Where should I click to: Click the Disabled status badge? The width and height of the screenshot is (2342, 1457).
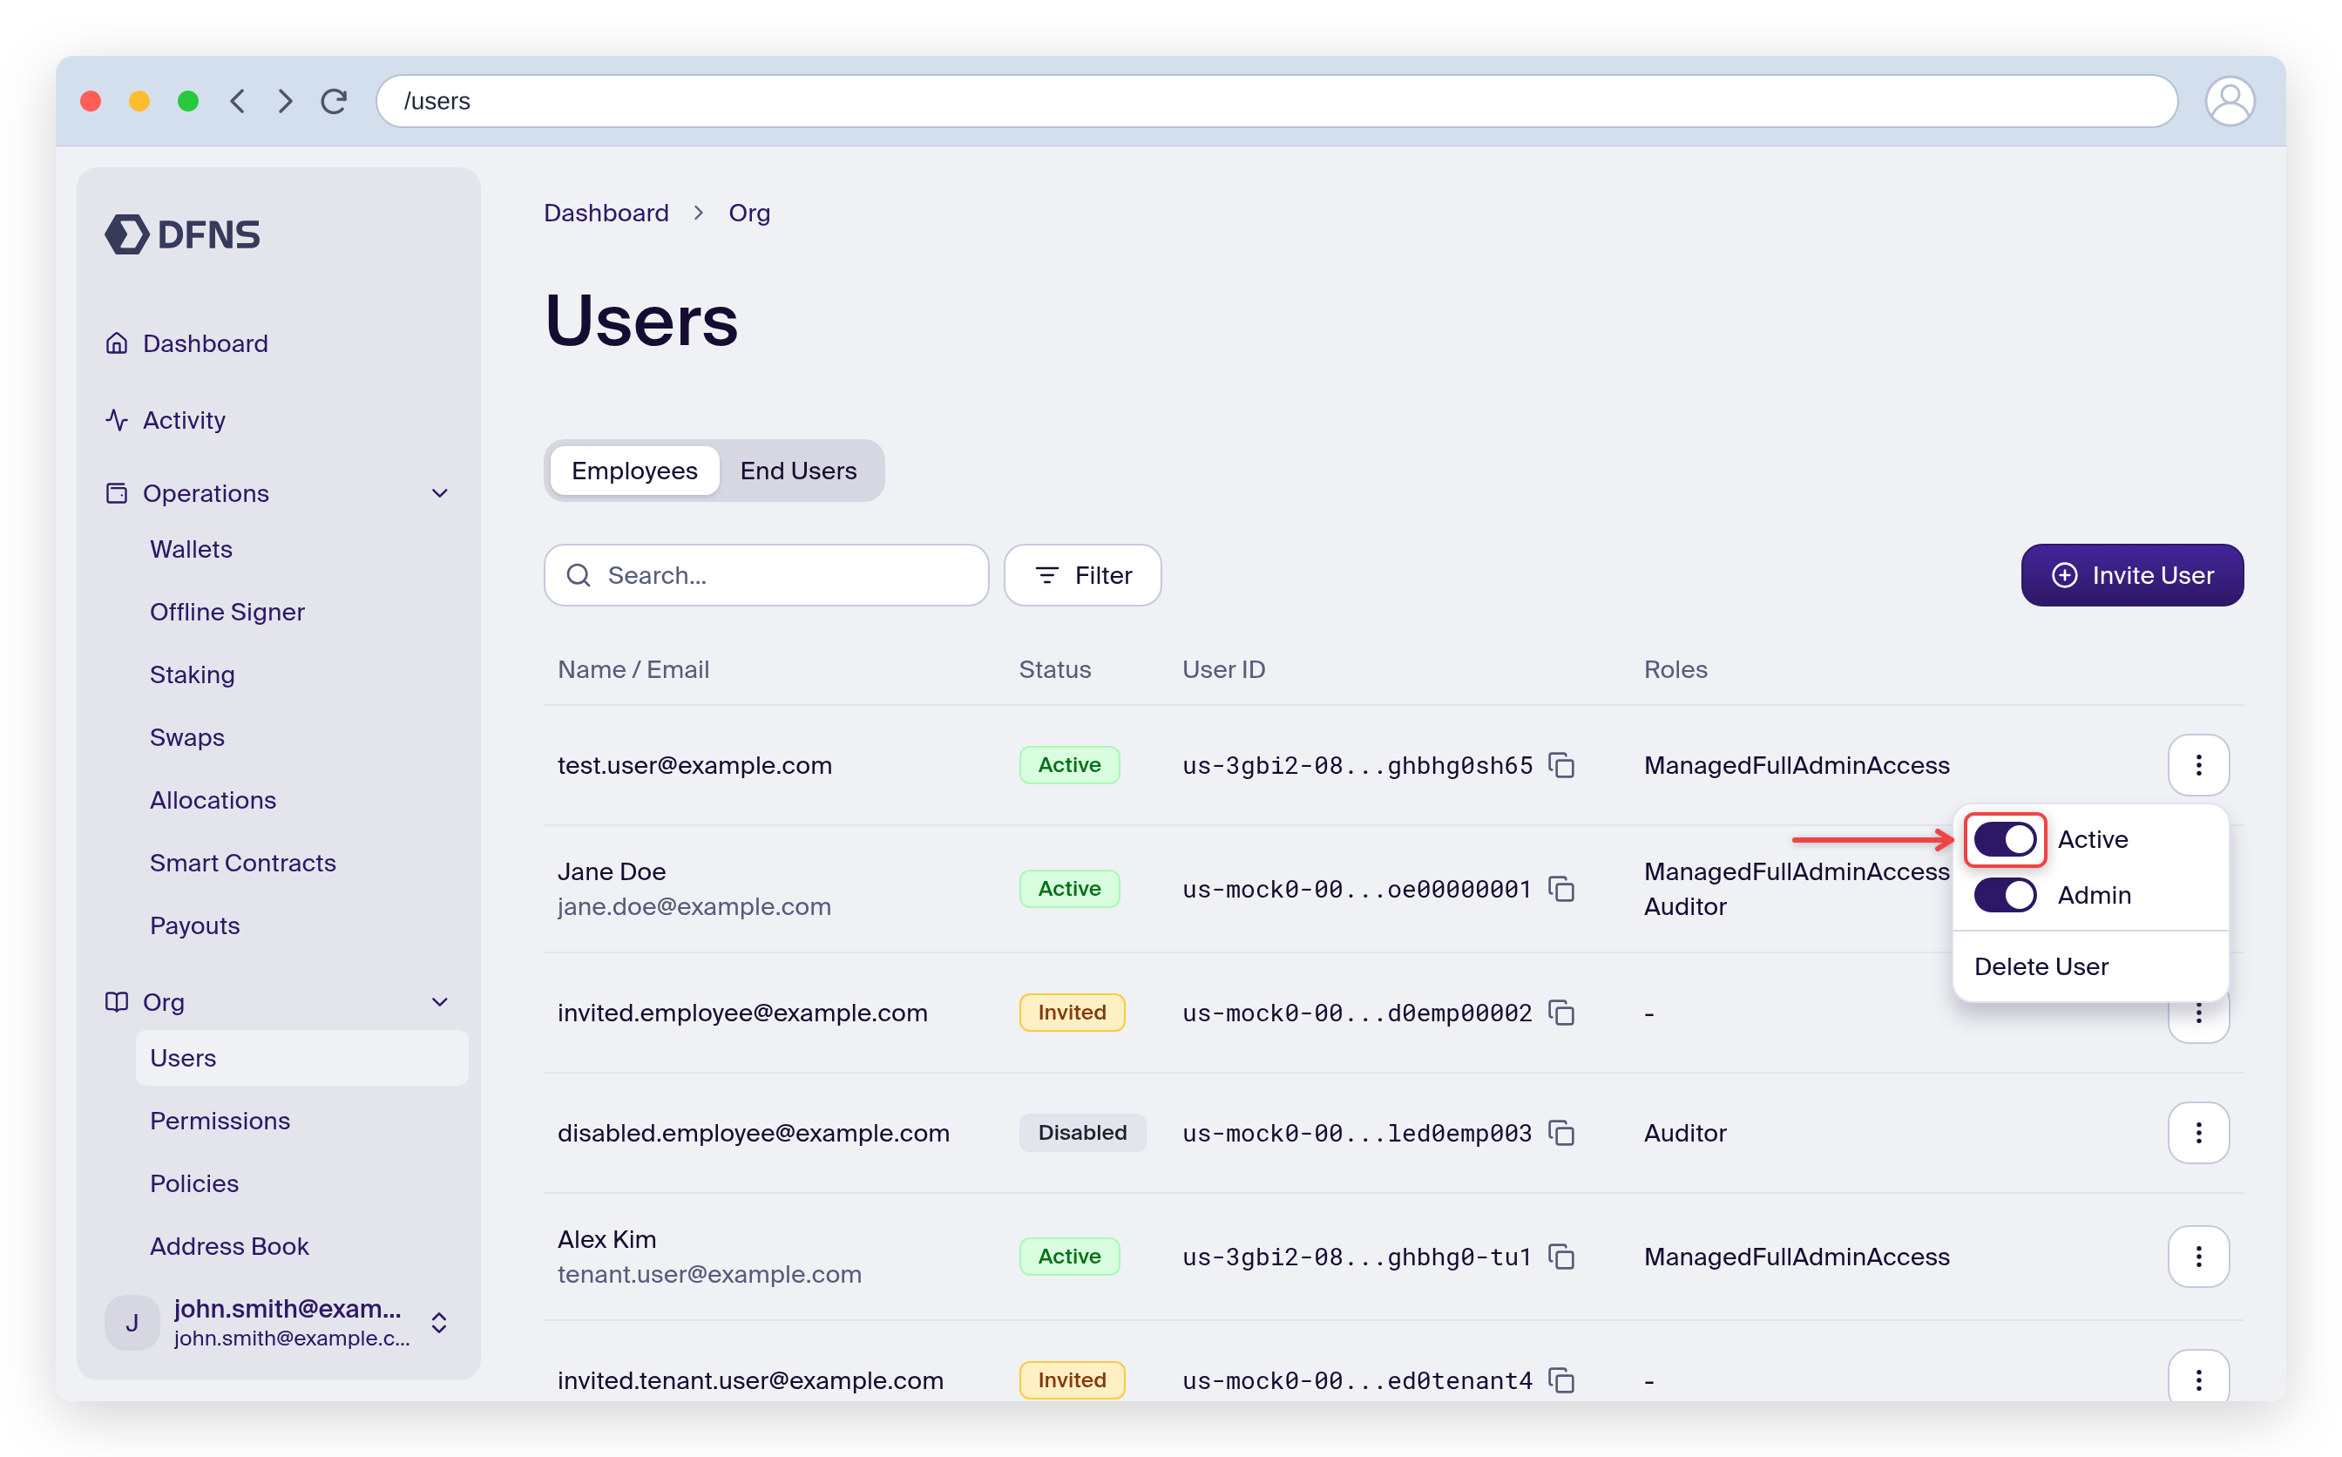(1082, 1133)
